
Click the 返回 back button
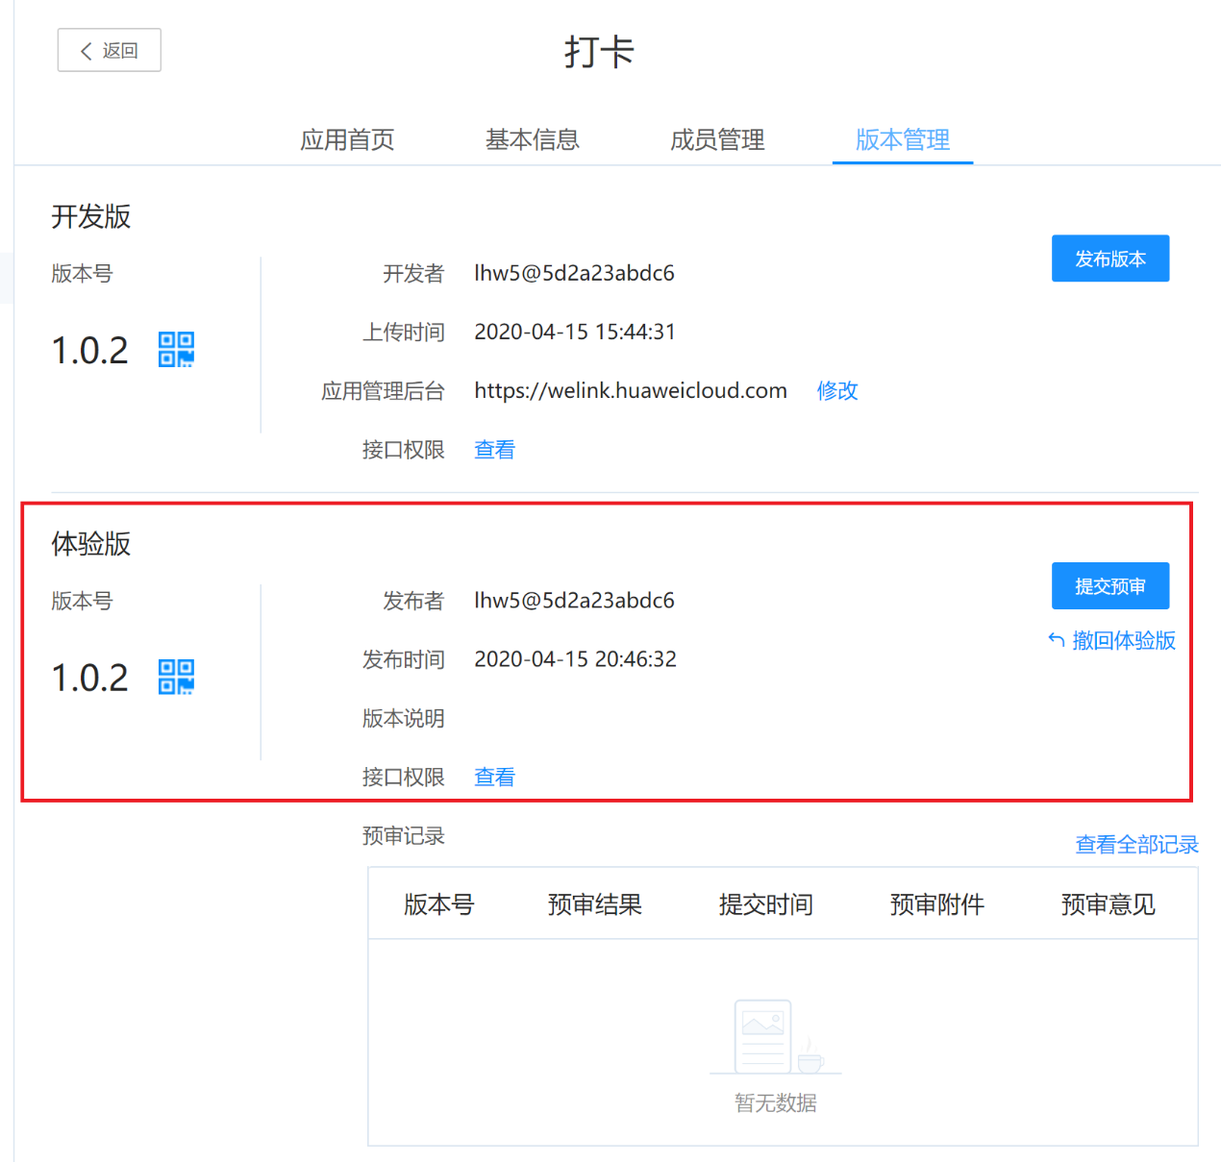coord(109,50)
